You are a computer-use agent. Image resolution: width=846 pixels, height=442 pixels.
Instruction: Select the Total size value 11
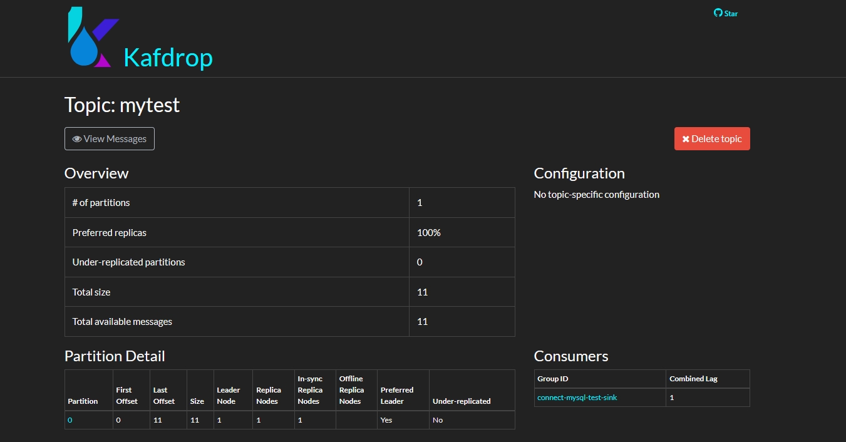pyautogui.click(x=423, y=292)
